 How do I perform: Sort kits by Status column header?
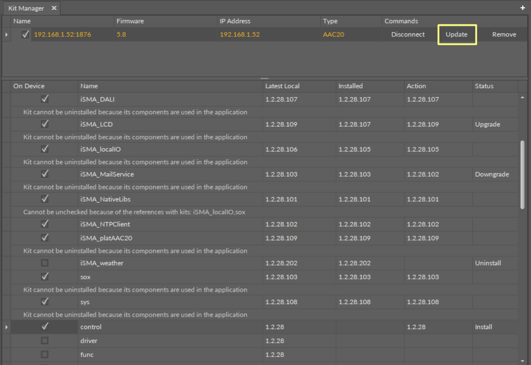click(484, 86)
